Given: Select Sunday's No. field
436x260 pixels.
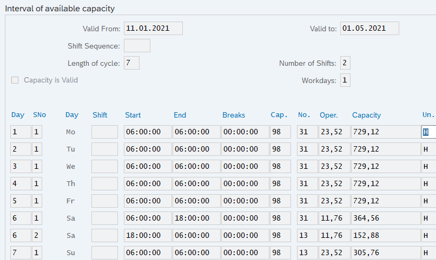Looking at the screenshot, I should coord(307,253).
